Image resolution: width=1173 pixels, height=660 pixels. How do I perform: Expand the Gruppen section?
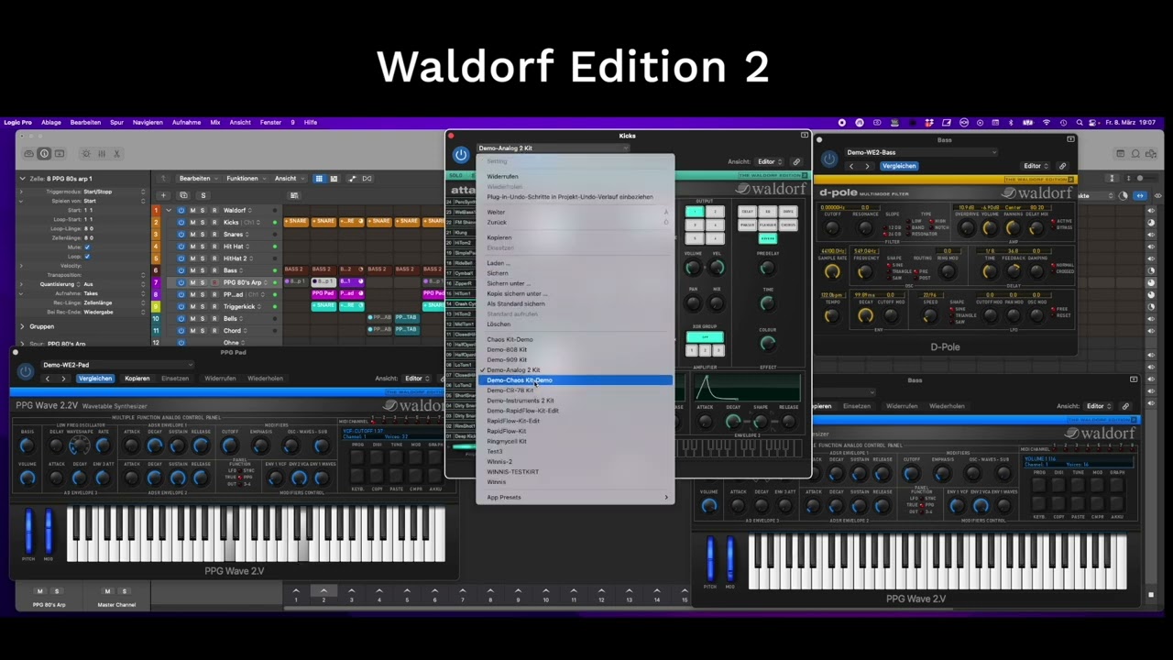pyautogui.click(x=23, y=326)
